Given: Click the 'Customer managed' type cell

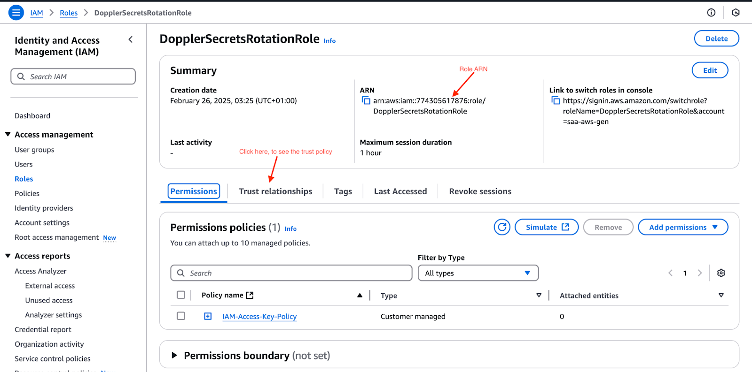Looking at the screenshot, I should (x=413, y=316).
